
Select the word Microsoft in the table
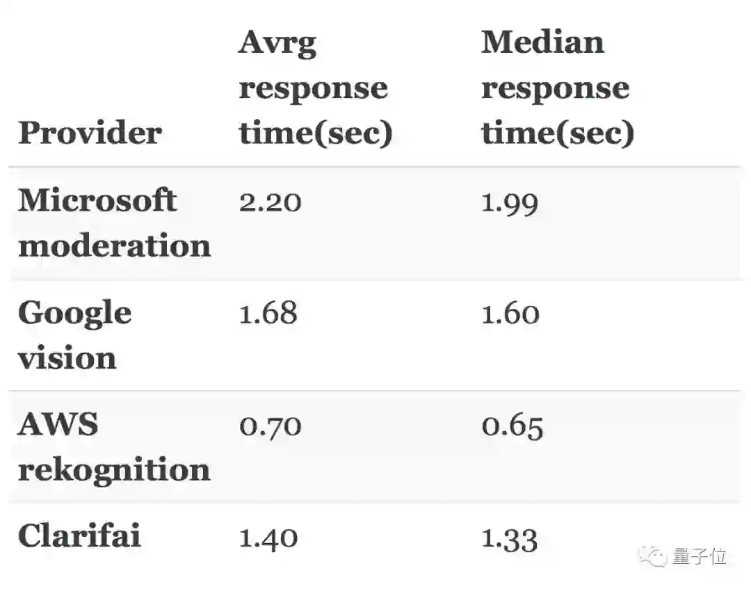click(x=97, y=200)
